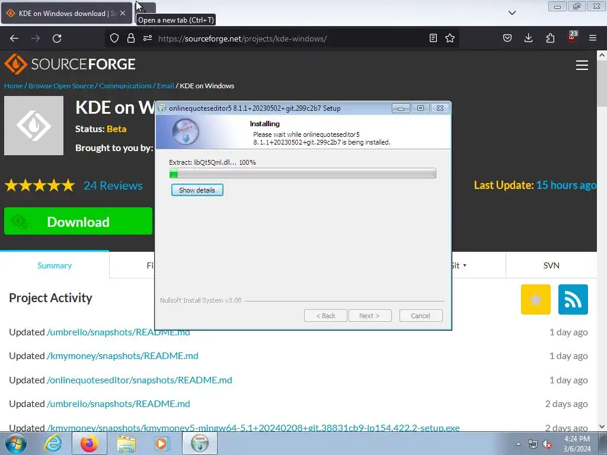Toggle Reader View icon in address bar
The image size is (607, 455).
[433, 38]
